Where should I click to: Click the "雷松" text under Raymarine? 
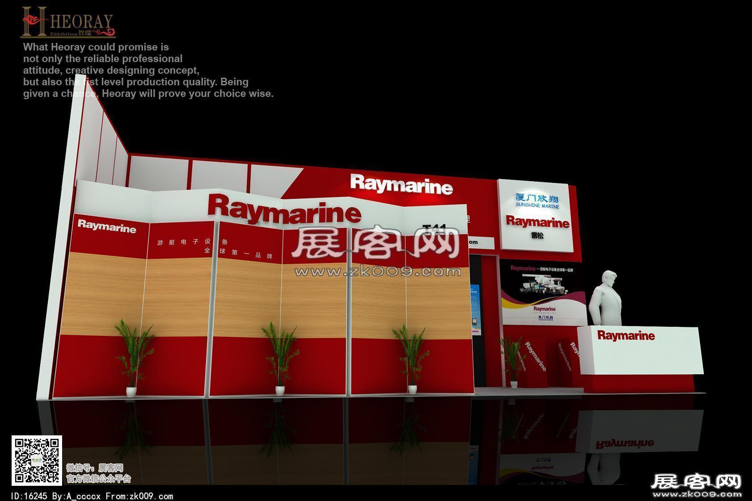(538, 235)
